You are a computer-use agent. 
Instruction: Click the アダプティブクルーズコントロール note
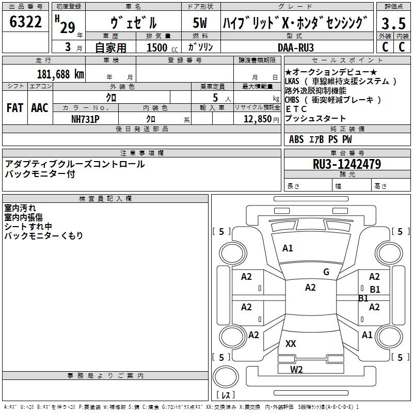point(75,164)
